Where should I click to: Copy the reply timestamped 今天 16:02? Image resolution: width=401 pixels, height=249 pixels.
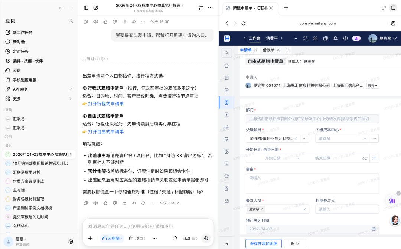pyautogui.click(x=86, y=203)
